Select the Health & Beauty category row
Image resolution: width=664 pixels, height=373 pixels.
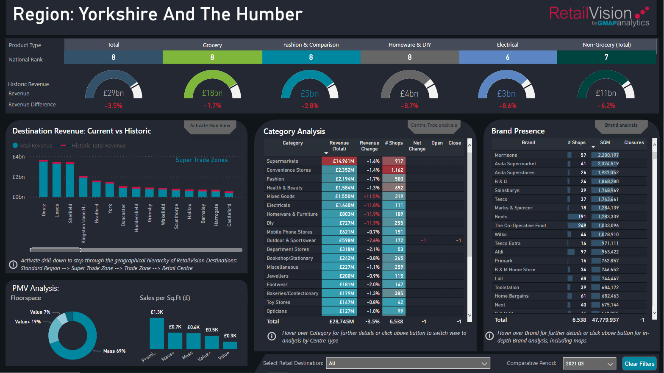pyautogui.click(x=364, y=188)
